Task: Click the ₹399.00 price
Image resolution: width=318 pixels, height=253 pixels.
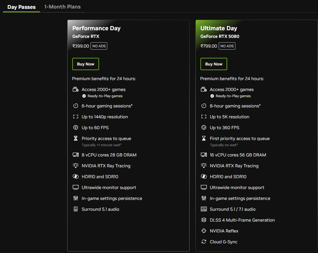Action: click(x=81, y=46)
